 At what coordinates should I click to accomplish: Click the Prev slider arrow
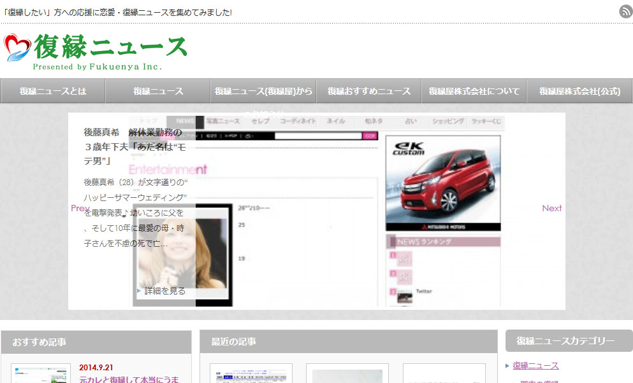(80, 208)
